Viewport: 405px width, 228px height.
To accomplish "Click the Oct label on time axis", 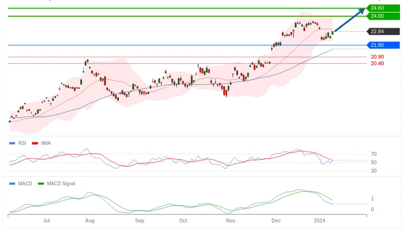I will point(183,221).
